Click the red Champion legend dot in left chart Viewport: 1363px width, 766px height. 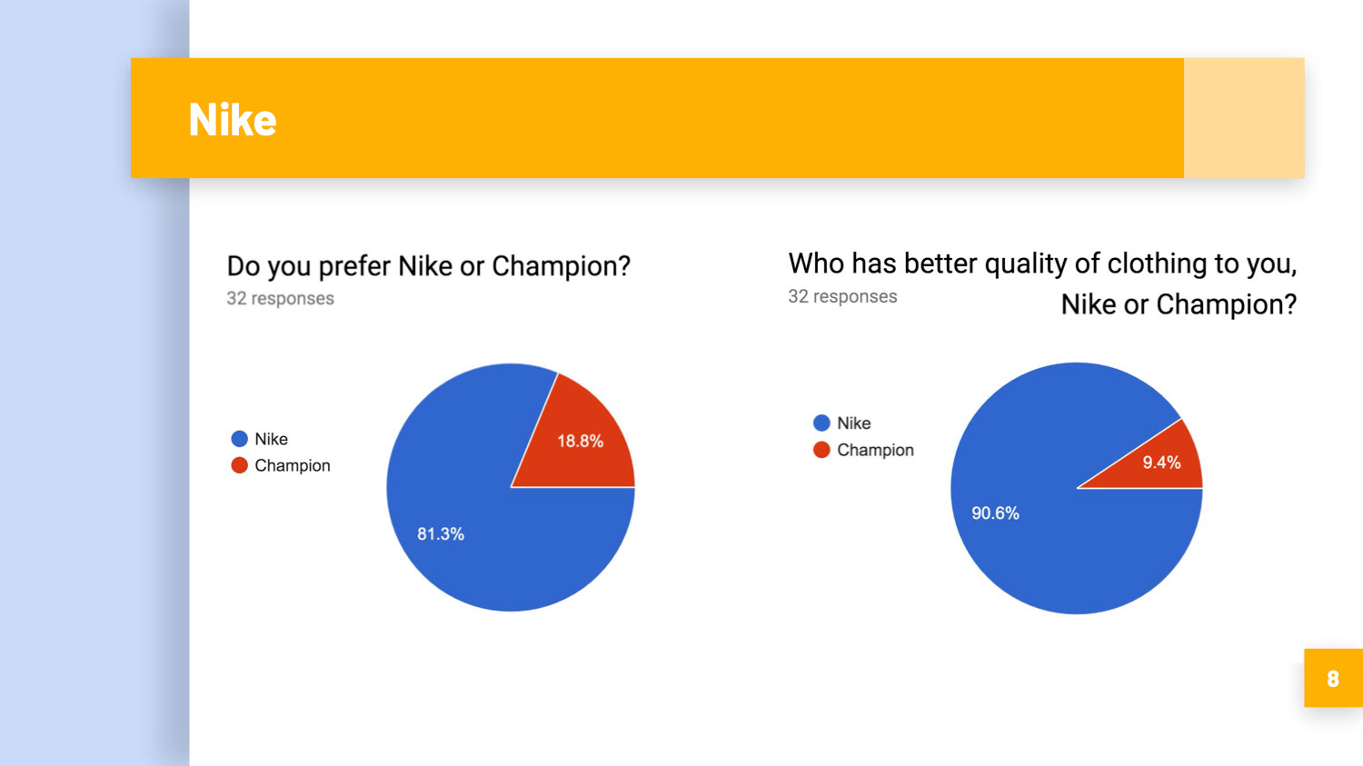(240, 465)
